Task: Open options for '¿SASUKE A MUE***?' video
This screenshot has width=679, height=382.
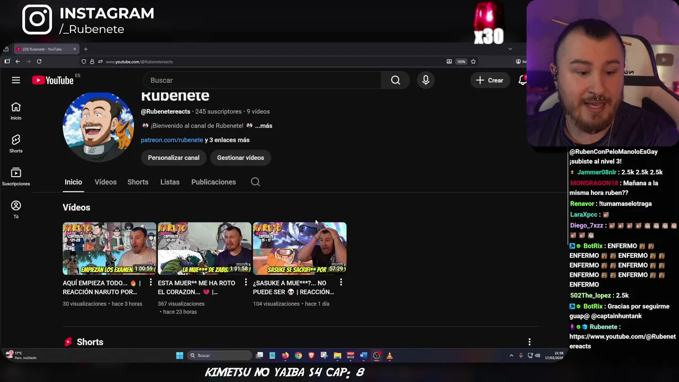Action: pos(341,282)
